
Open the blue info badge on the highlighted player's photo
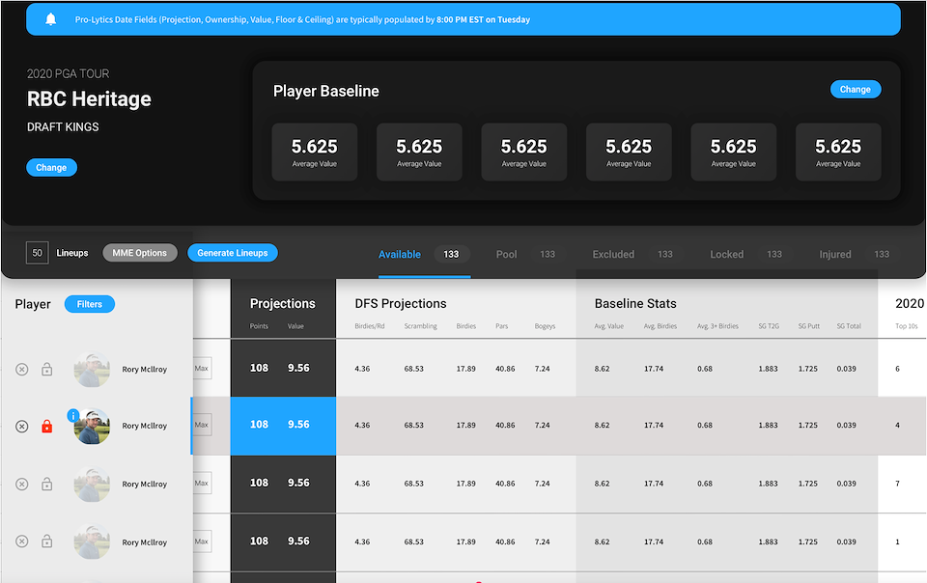(72, 415)
